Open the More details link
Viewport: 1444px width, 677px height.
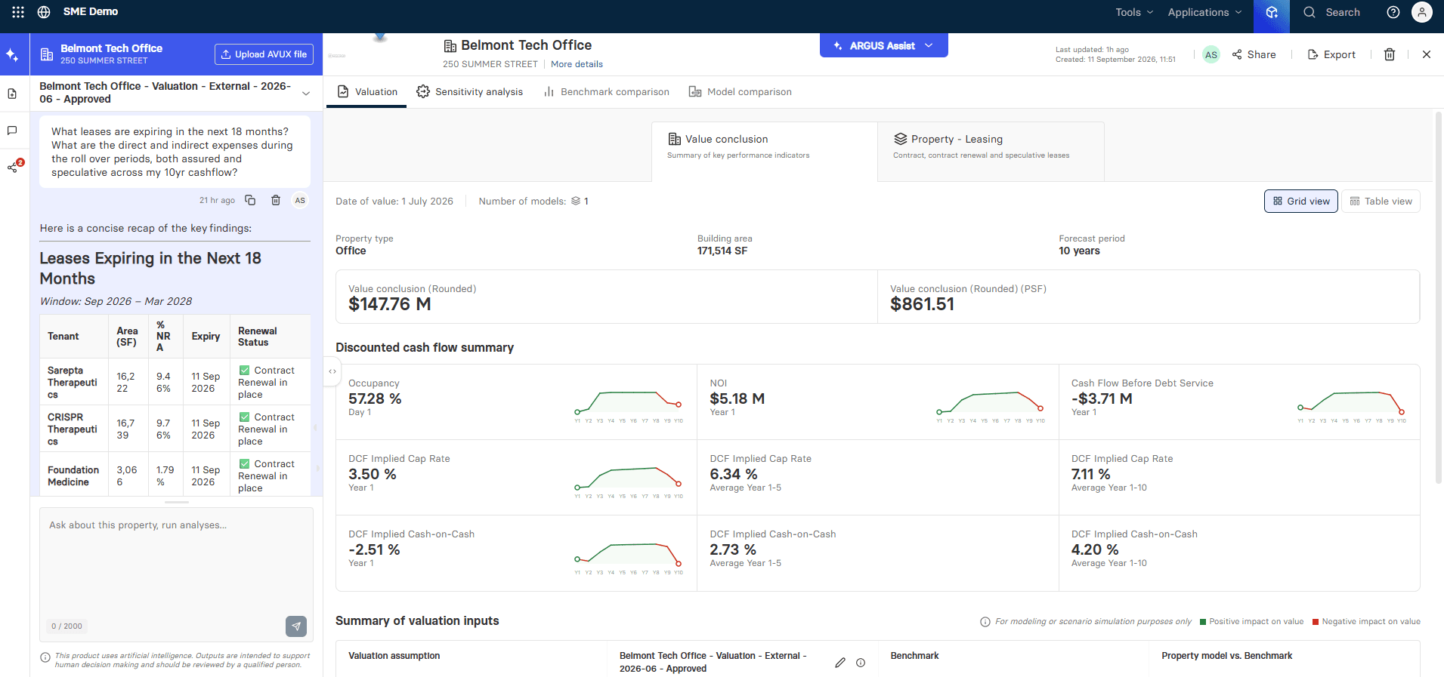(577, 64)
